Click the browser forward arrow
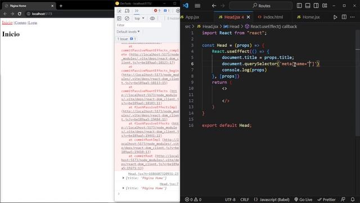 12,14
